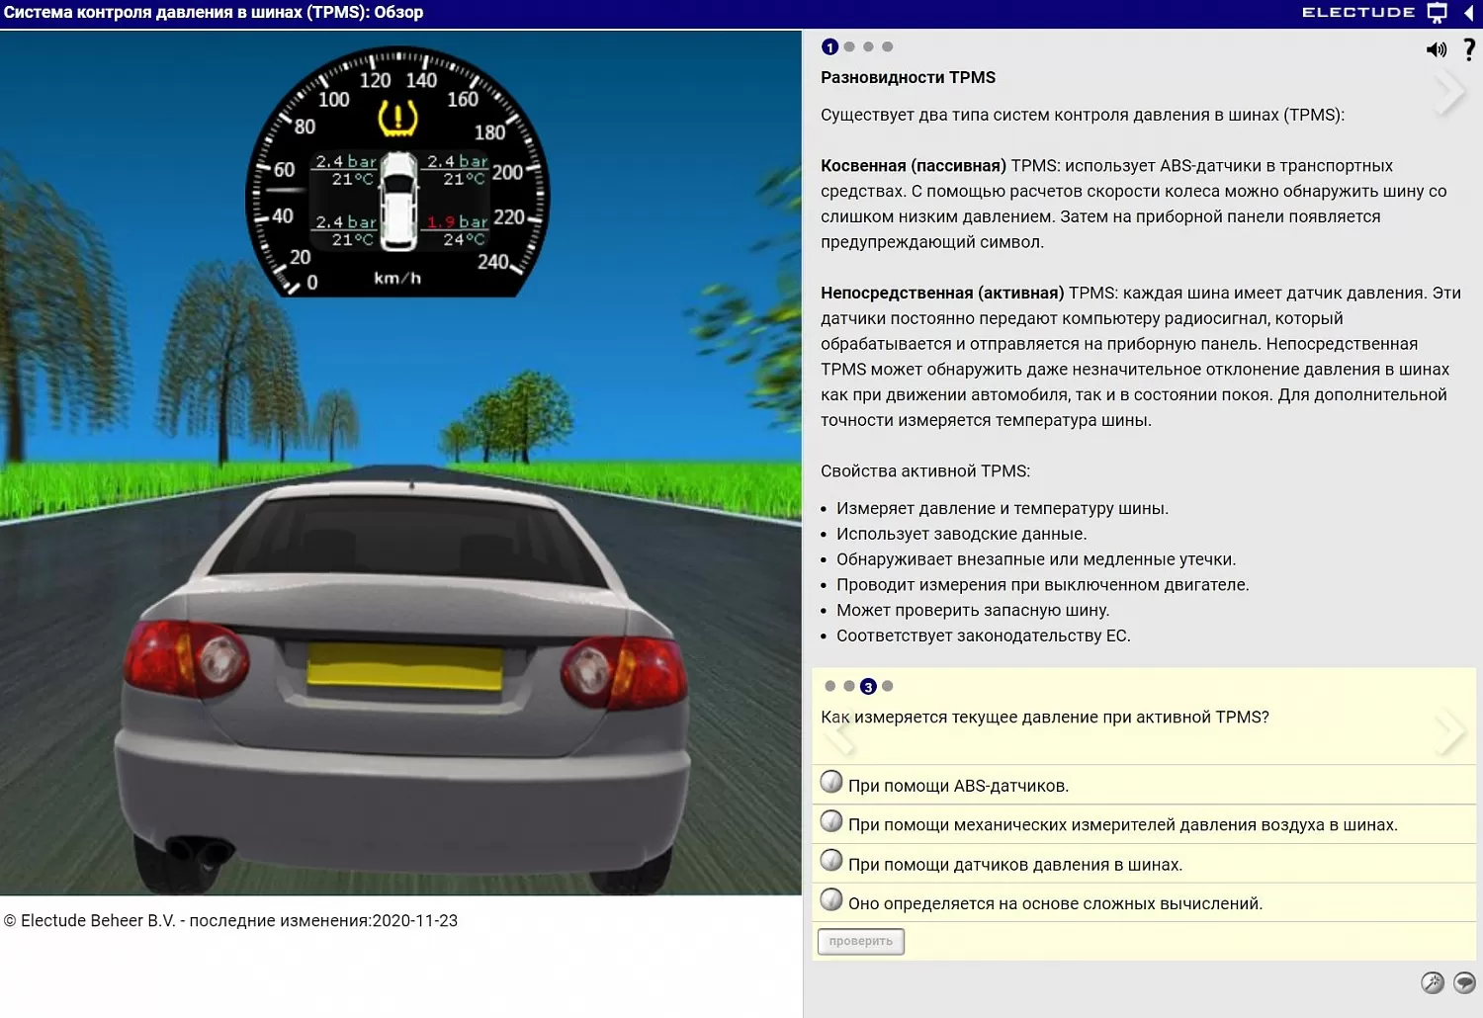Advance to next question with right chevron
The height and width of the screenshot is (1018, 1483).
tap(1449, 732)
